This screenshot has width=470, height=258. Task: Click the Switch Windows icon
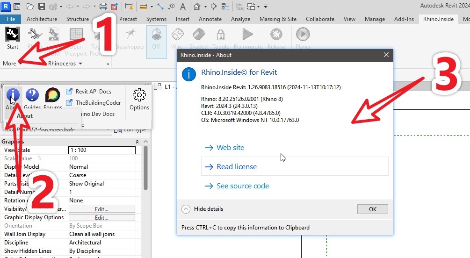[x=251, y=6]
